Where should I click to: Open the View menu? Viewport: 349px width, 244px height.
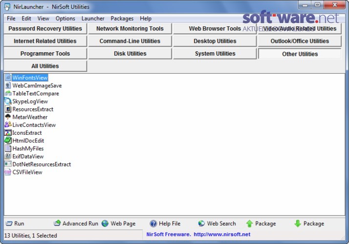43,19
